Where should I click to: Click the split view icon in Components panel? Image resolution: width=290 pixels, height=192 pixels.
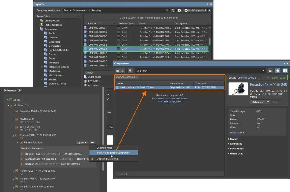[x=285, y=71]
